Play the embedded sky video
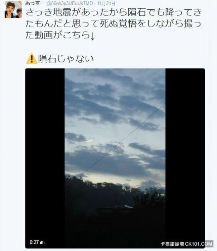Image resolution: width=217 pixels, height=251 pixels. pos(115,158)
